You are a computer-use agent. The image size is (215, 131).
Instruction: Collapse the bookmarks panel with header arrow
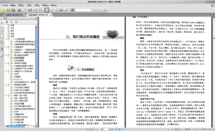(x=36, y=18)
